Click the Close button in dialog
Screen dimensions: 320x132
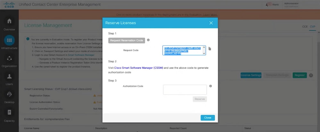208,118
